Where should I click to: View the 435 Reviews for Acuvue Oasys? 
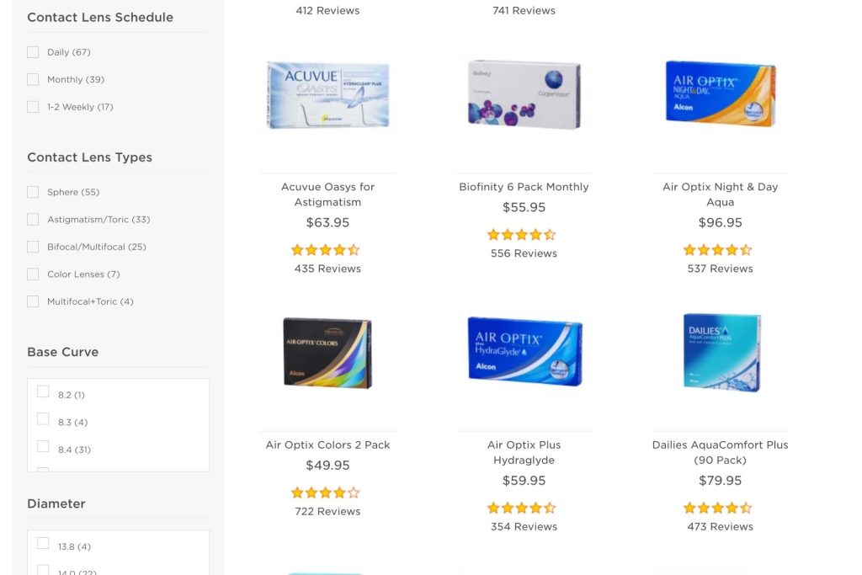pyautogui.click(x=327, y=269)
